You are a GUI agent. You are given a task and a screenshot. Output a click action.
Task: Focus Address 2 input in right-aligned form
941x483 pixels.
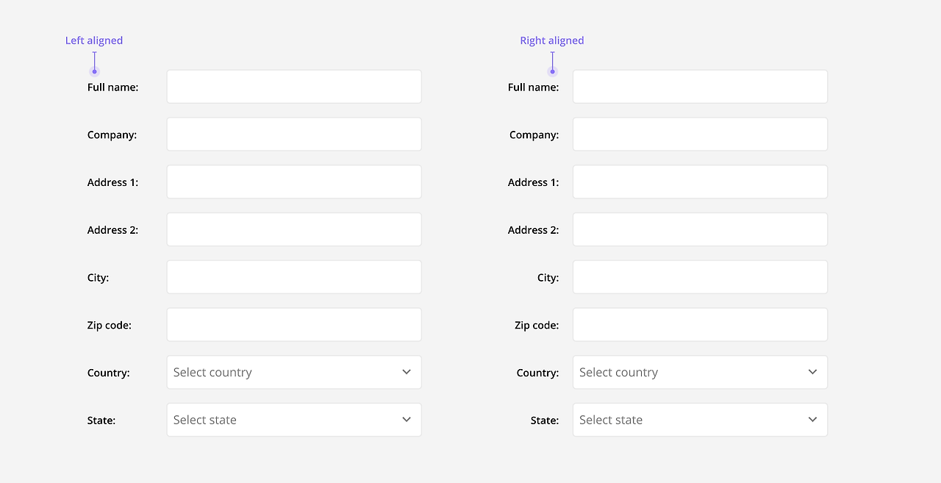pos(700,229)
